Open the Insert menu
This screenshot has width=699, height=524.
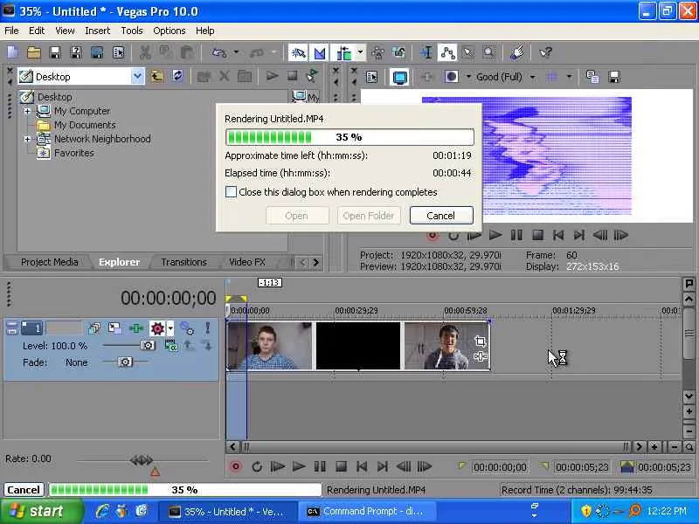(x=97, y=31)
